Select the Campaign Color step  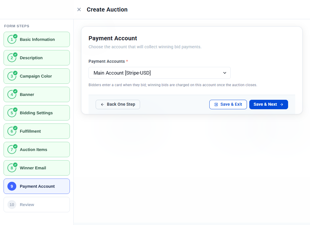[37, 76]
